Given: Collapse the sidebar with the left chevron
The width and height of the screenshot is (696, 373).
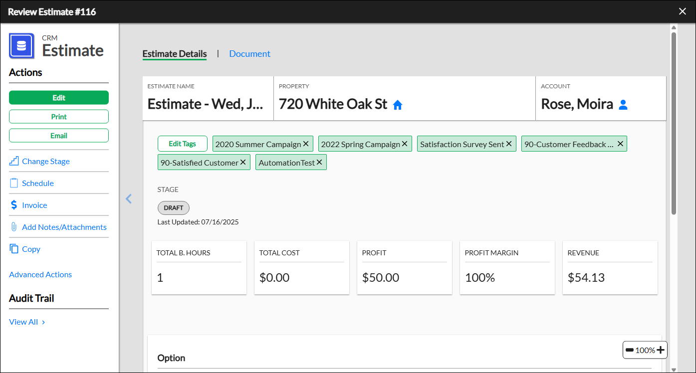Looking at the screenshot, I should (129, 199).
